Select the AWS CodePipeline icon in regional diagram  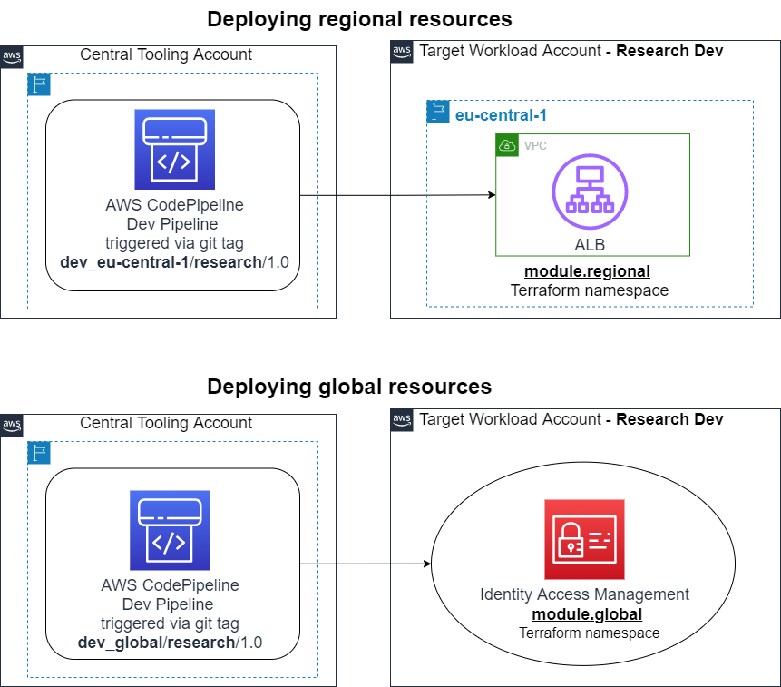(173, 149)
